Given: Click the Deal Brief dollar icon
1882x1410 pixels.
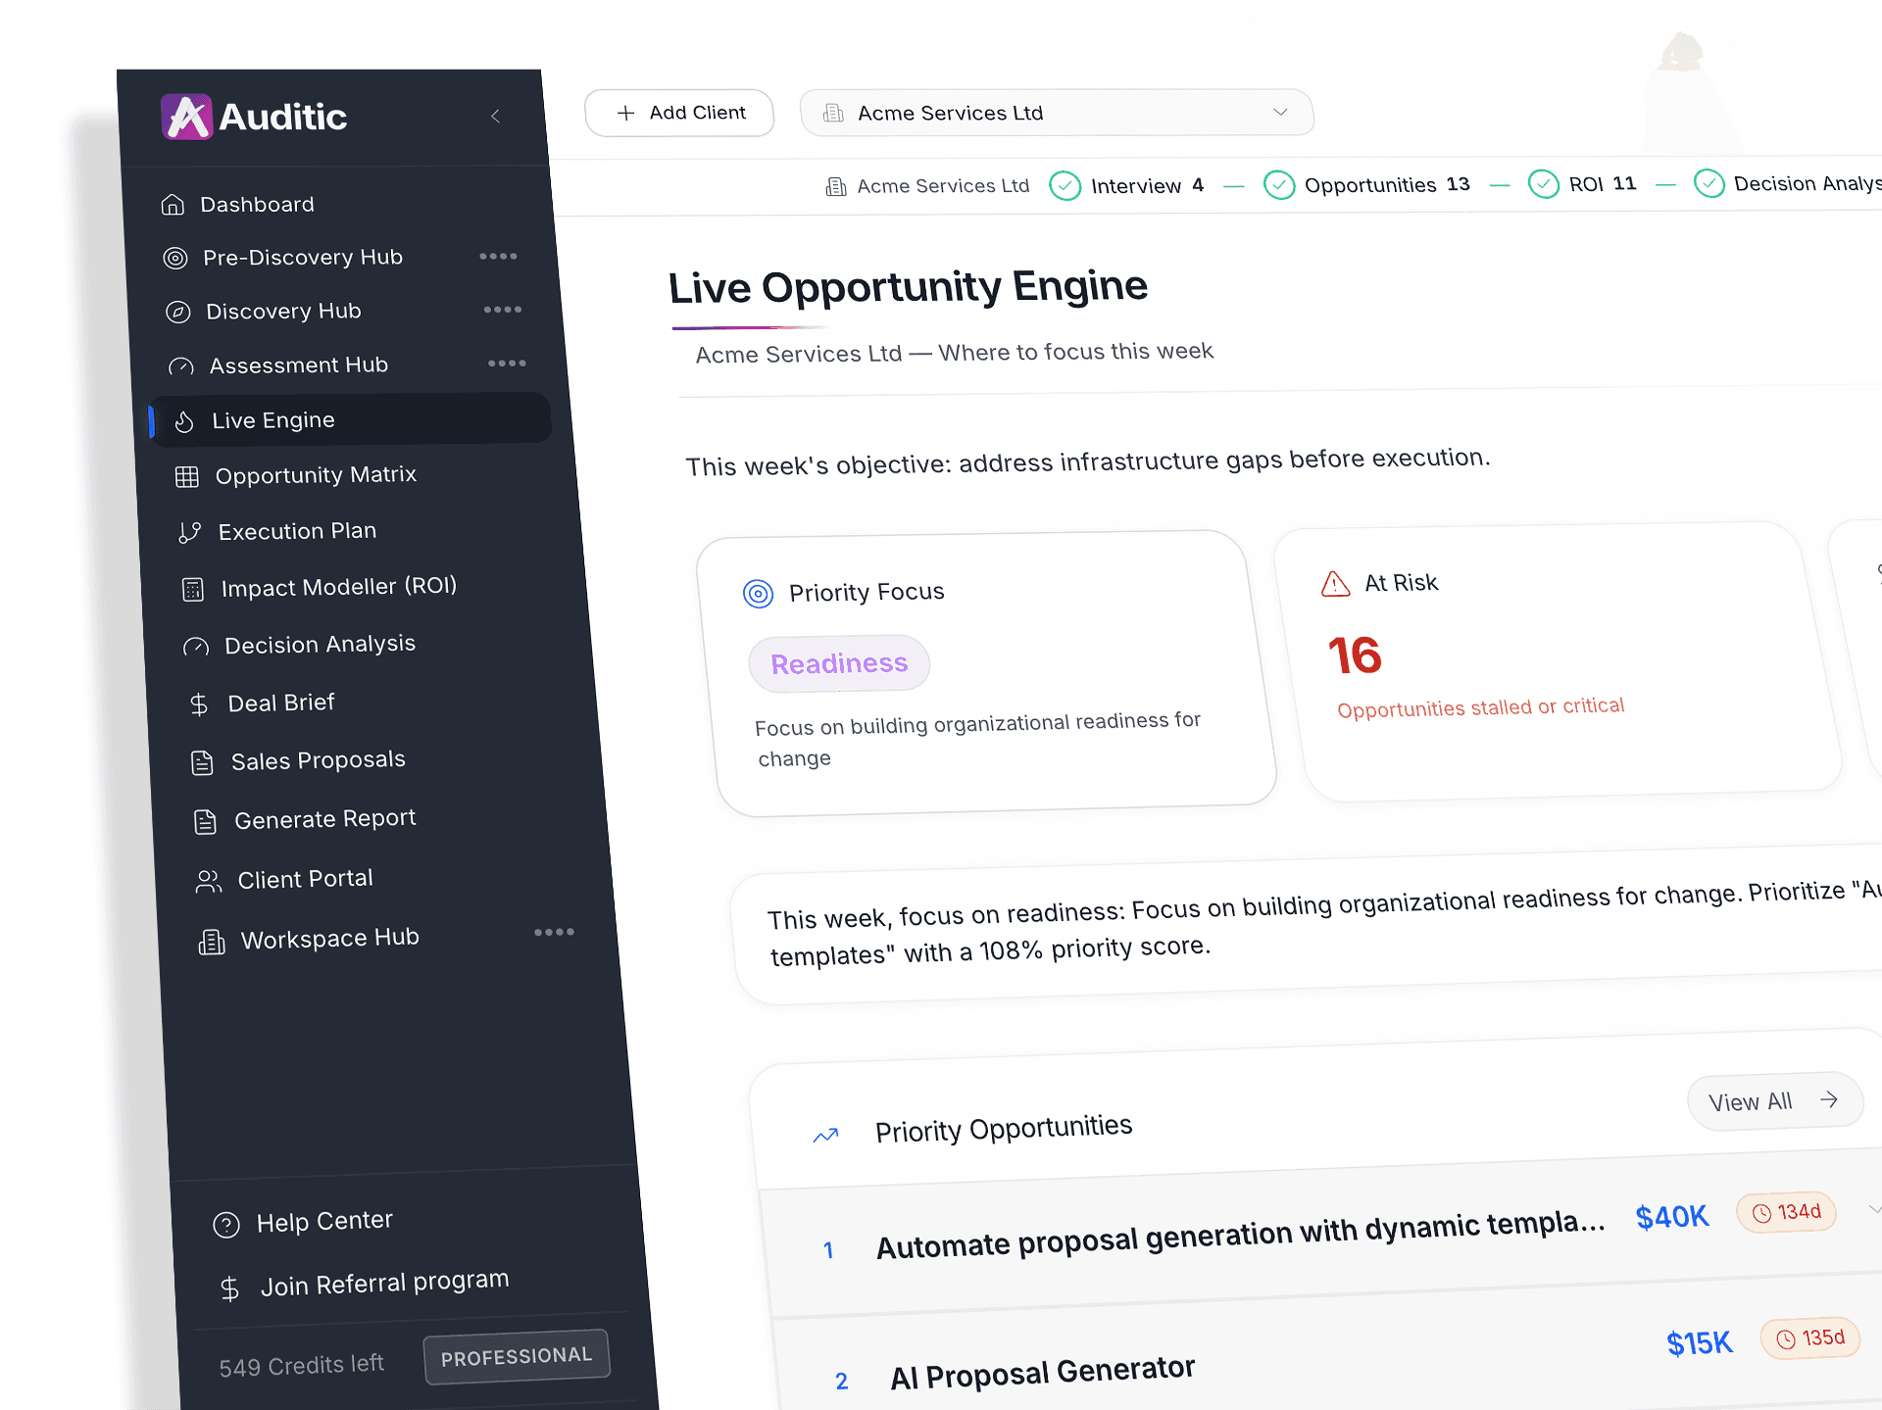Looking at the screenshot, I should (x=199, y=704).
